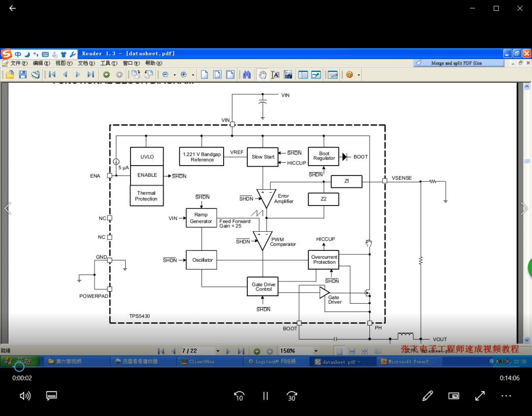Screen dimensions: 532x416
Task: Open 窗口(W) menu
Action: tap(132, 63)
